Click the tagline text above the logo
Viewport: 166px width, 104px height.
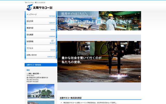pos(35,2)
